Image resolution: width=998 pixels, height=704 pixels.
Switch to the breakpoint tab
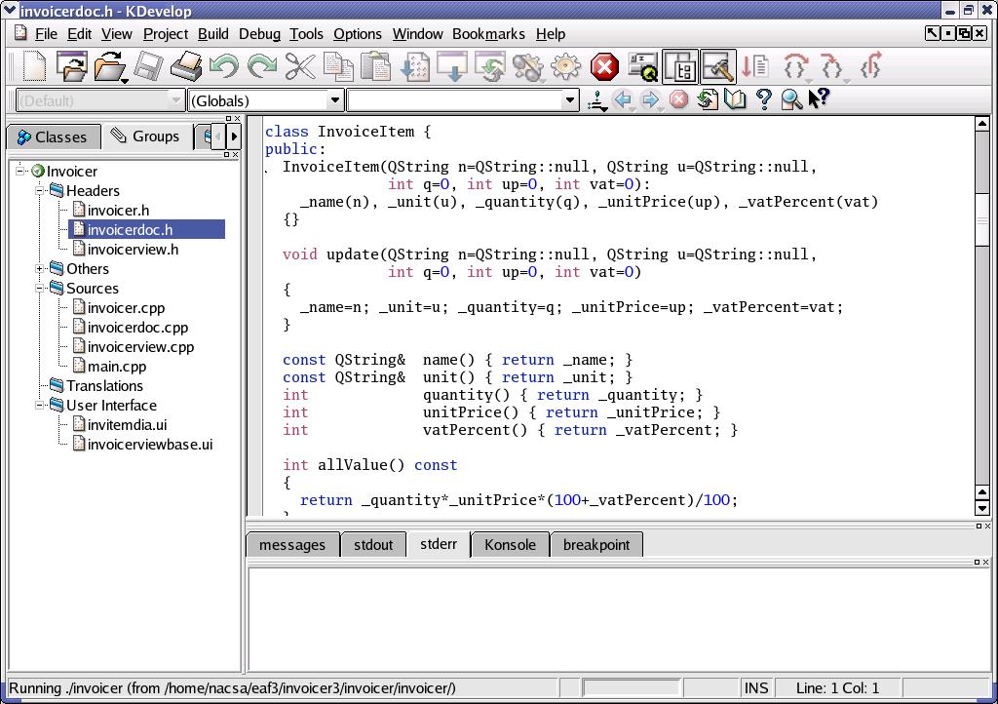click(x=596, y=545)
